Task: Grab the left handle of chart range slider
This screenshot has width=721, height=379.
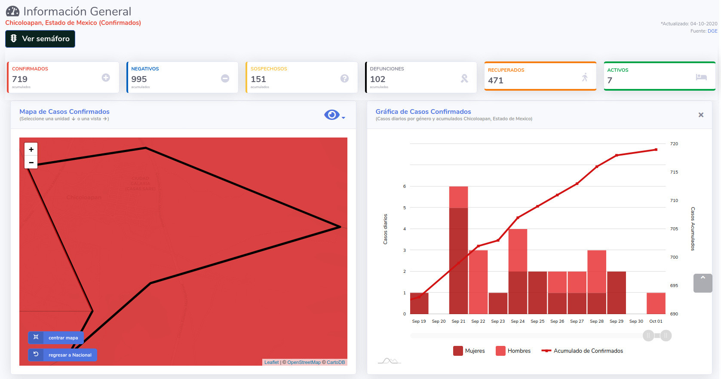Action: [x=648, y=336]
